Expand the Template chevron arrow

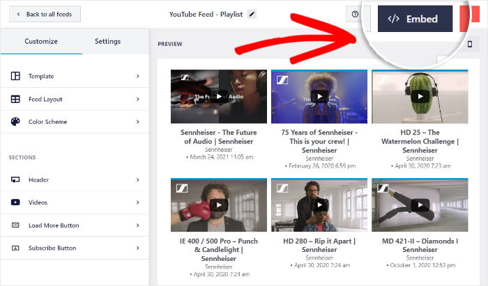137,76
